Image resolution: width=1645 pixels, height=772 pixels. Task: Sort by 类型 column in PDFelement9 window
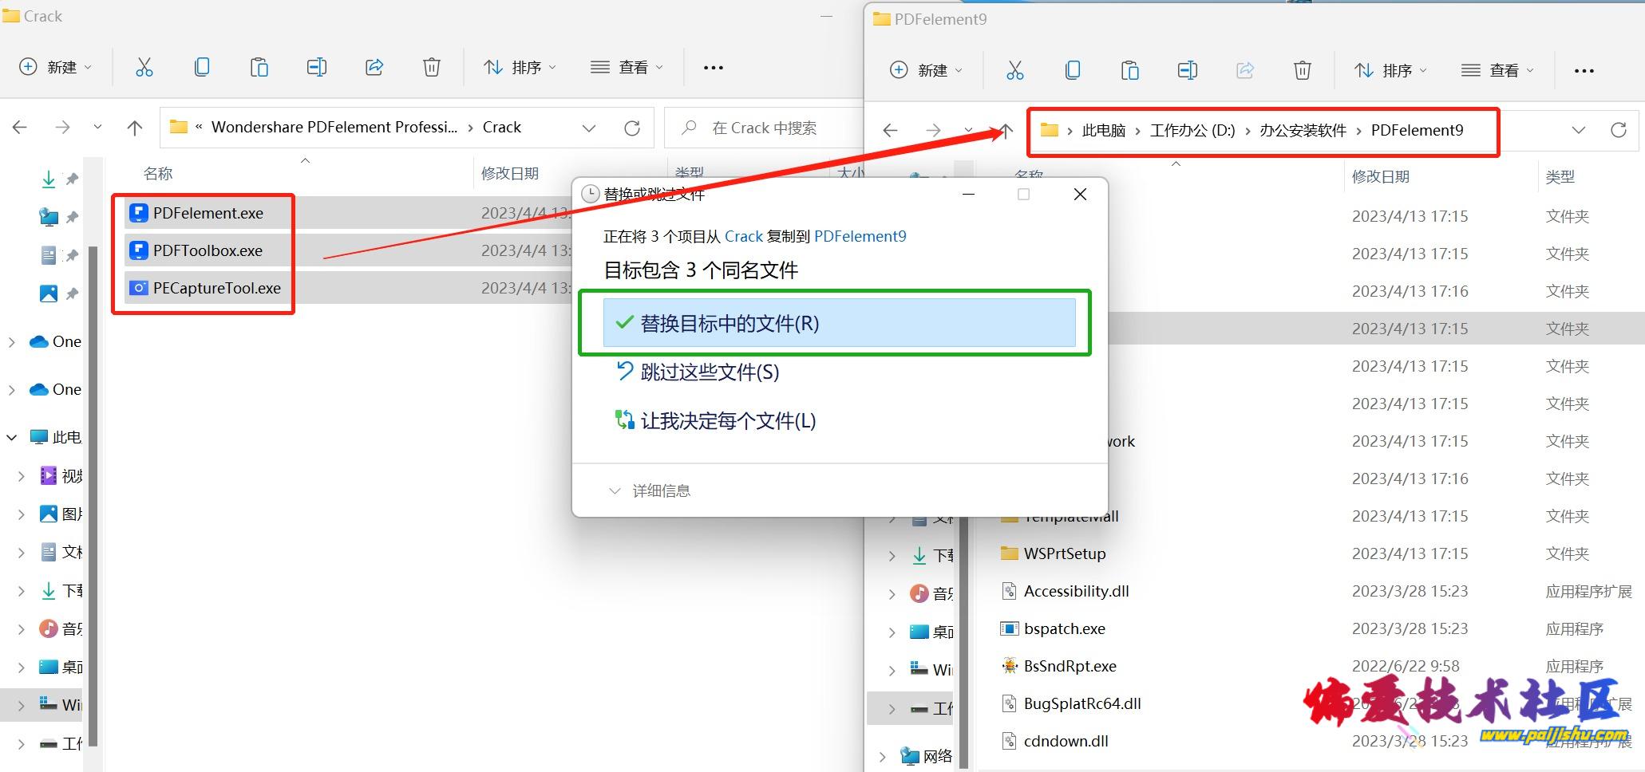[x=1560, y=176]
